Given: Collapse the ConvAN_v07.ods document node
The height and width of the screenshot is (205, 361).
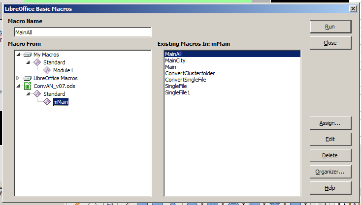Looking at the screenshot, I should tap(18, 86).
